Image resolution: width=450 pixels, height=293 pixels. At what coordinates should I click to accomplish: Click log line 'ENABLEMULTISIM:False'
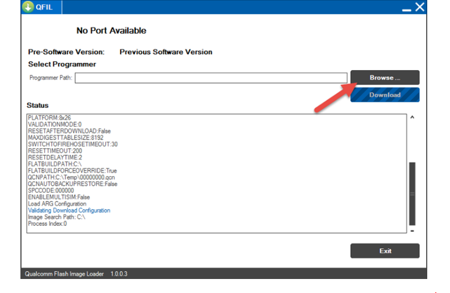[59, 197]
